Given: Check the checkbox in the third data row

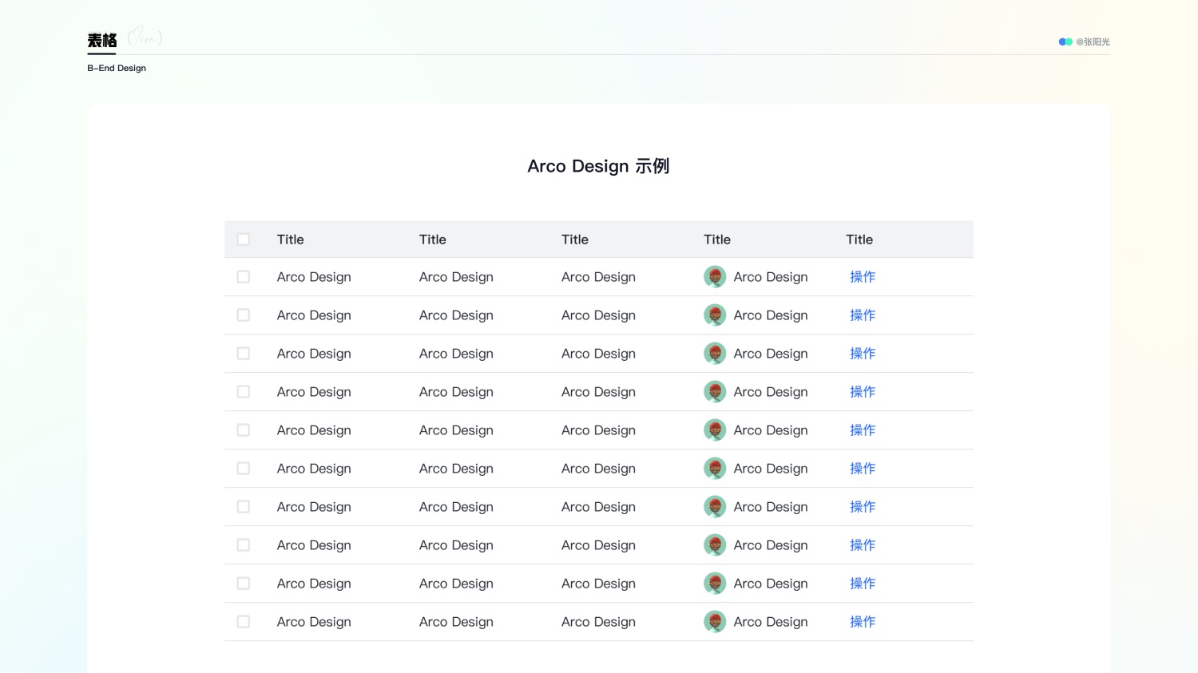Looking at the screenshot, I should pyautogui.click(x=244, y=354).
